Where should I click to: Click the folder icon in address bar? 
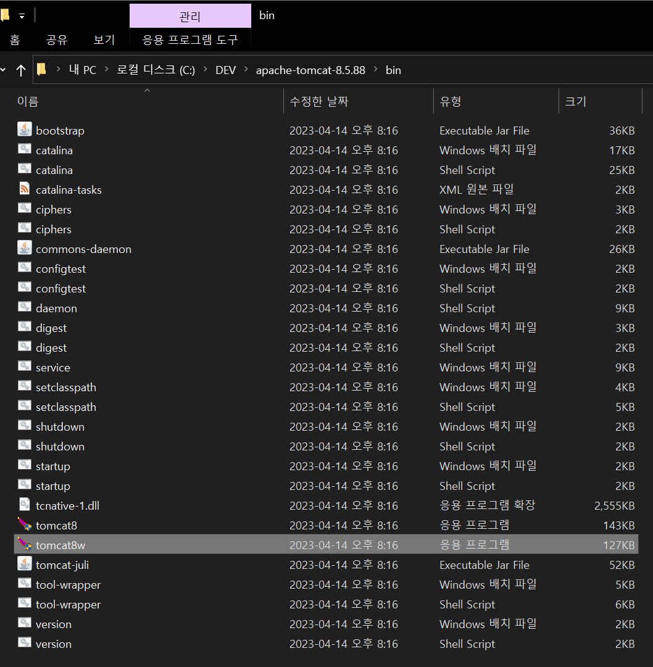[x=41, y=69]
